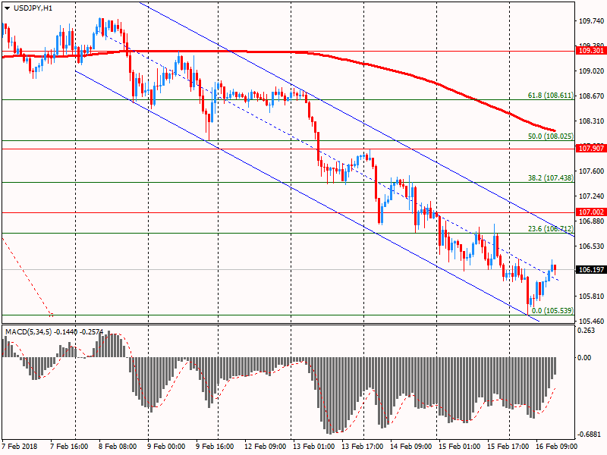Click the 8 Feb 08:00 time axis label
Image resolution: width=607 pixels, height=455 pixels.
click(x=118, y=447)
